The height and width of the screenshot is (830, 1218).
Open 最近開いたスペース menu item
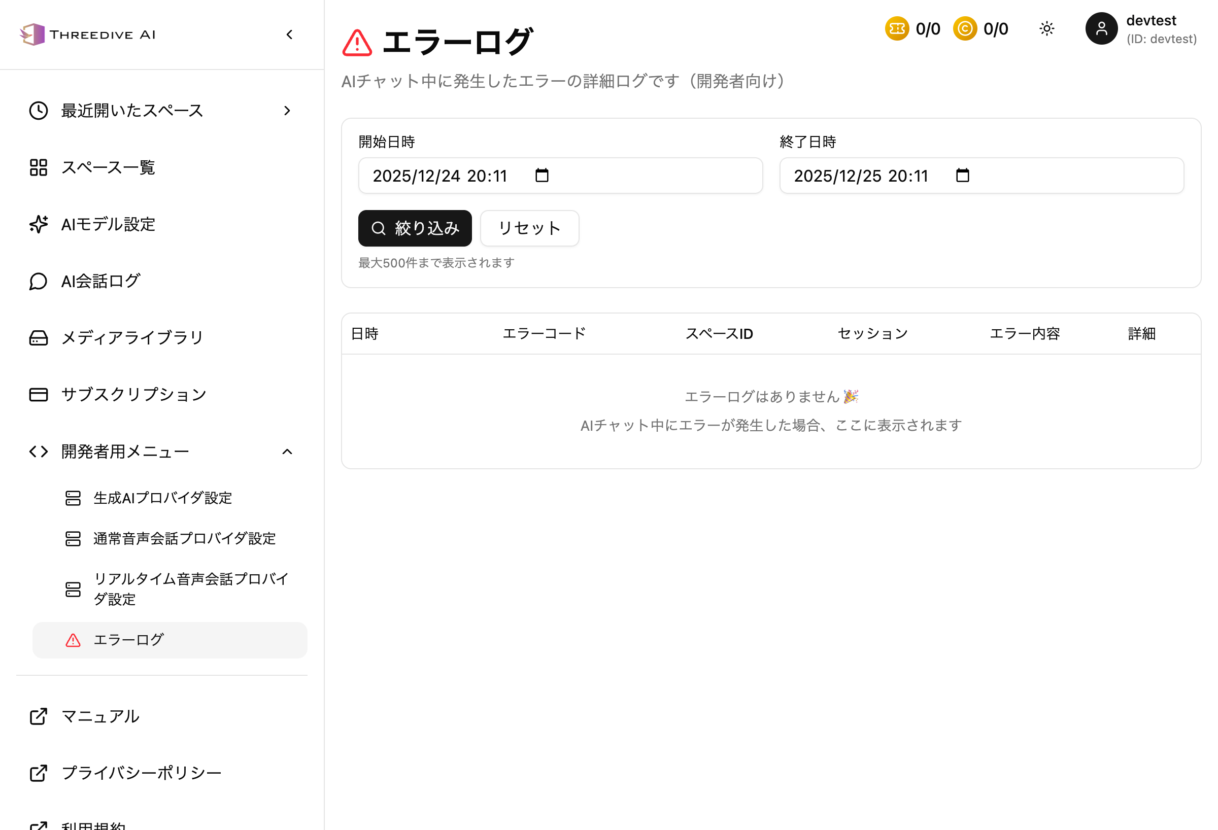162,111
